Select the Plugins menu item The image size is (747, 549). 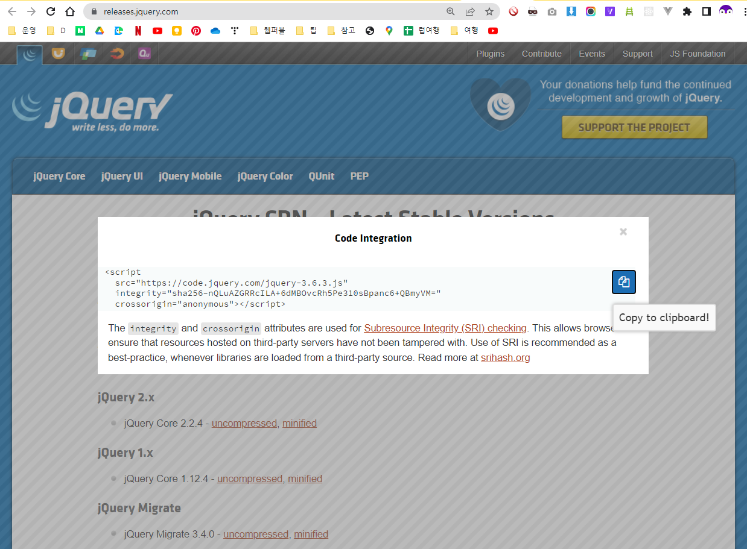[490, 54]
